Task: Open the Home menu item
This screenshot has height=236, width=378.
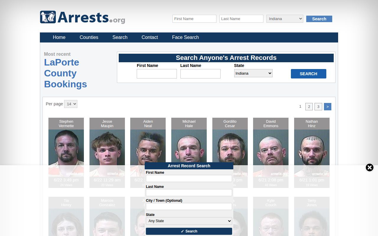Action: 59,37
